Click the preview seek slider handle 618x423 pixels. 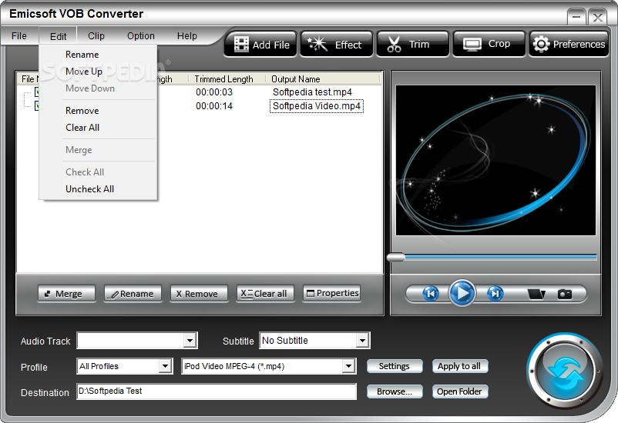396,258
